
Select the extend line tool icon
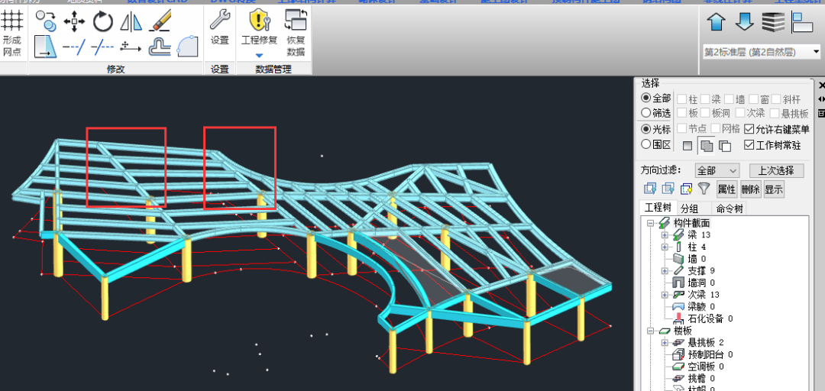(x=74, y=47)
